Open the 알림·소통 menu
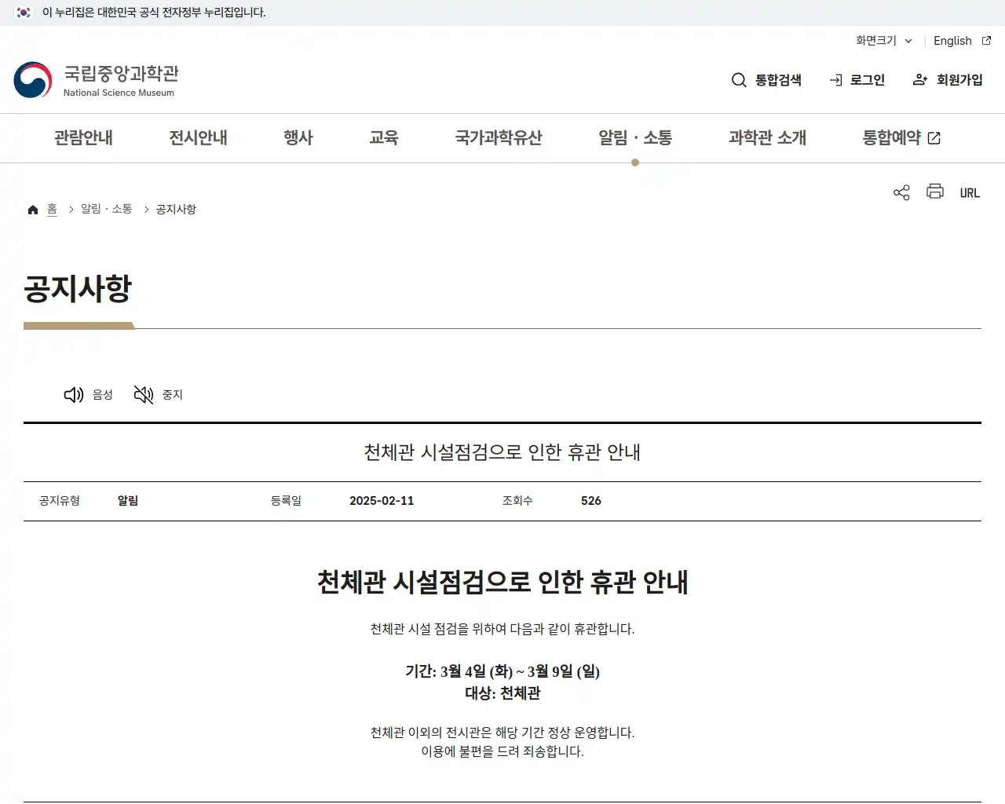Image resolution: width=1005 pixels, height=804 pixels. pos(634,137)
